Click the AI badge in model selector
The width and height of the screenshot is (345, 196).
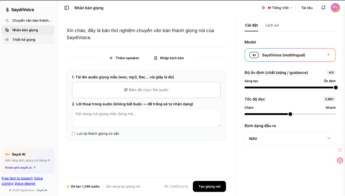[254, 55]
